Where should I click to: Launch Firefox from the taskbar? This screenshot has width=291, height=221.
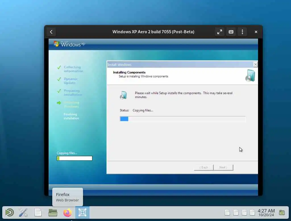pos(67,212)
